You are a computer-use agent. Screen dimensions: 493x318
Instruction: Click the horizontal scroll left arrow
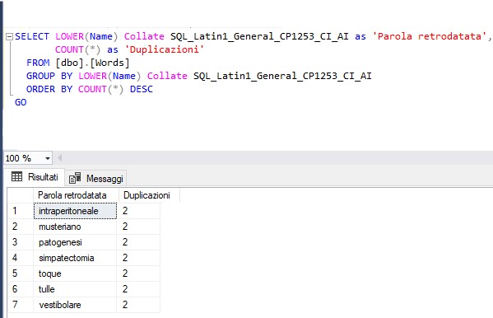point(59,158)
